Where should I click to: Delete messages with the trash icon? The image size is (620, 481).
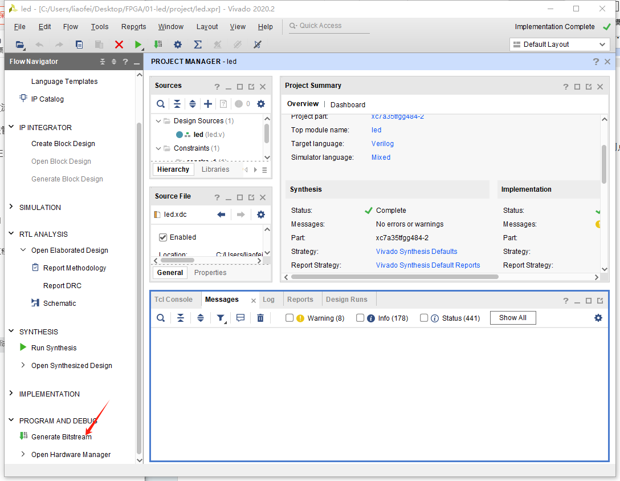pyautogui.click(x=260, y=318)
